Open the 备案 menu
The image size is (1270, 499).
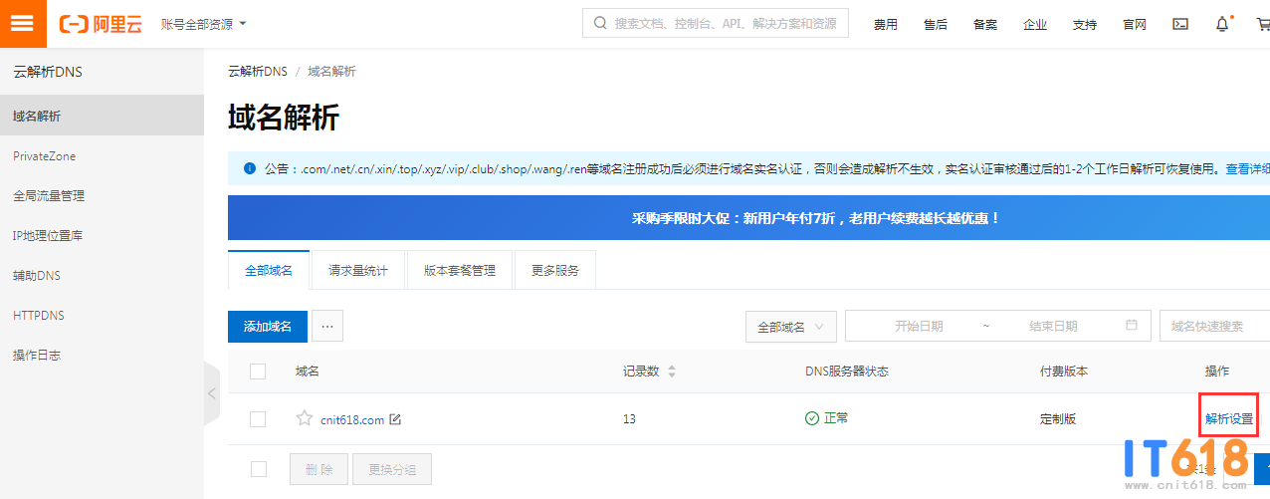coord(985,24)
